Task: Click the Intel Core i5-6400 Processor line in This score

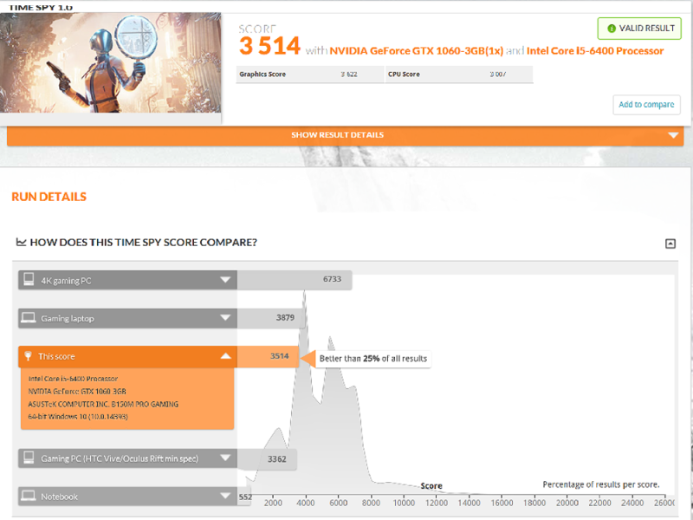Action: 73,379
